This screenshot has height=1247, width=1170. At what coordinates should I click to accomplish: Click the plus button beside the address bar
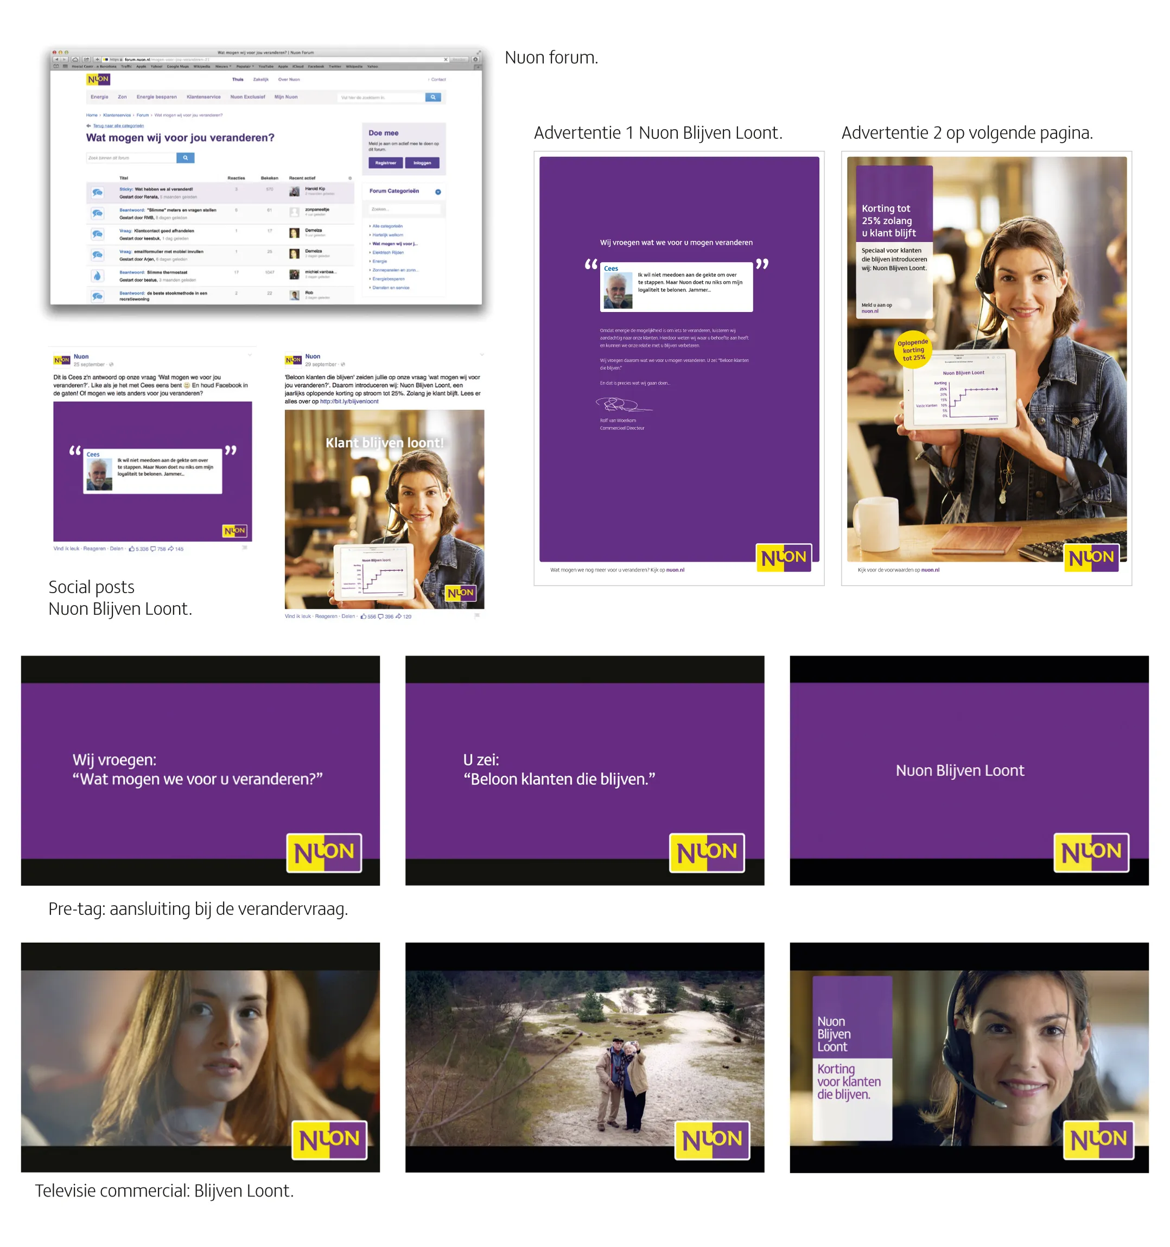click(97, 60)
